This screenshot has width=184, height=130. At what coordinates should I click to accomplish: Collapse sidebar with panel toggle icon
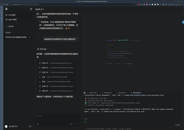pyautogui.click(x=31, y=9)
